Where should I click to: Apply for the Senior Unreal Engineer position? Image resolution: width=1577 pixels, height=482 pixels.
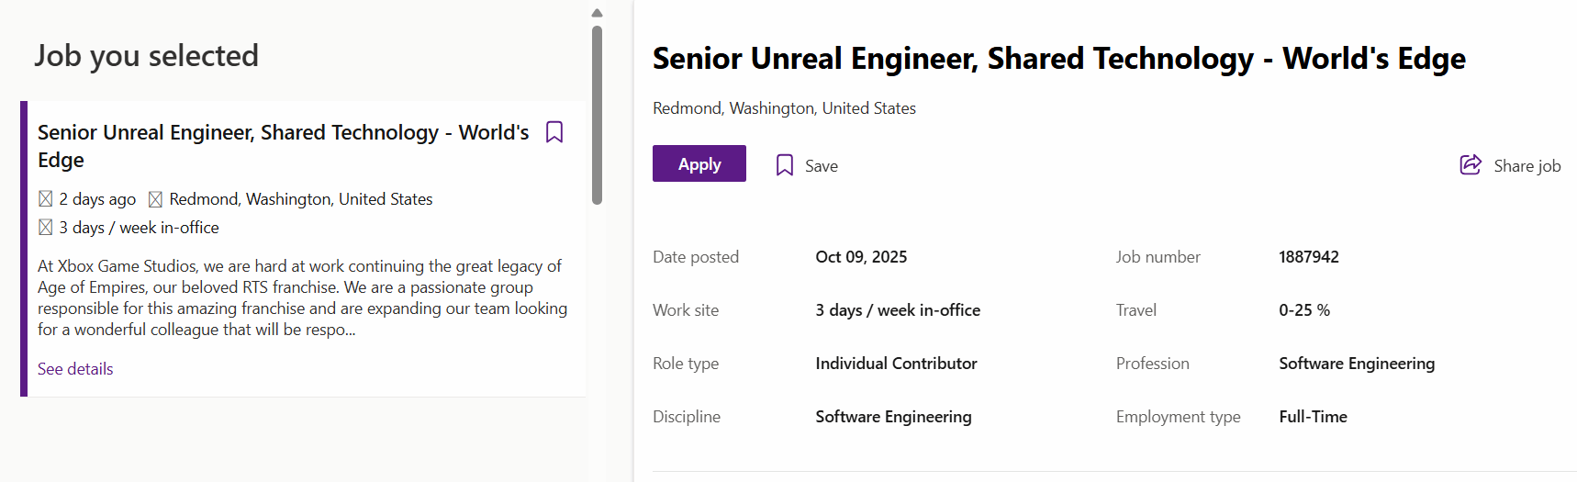[699, 164]
